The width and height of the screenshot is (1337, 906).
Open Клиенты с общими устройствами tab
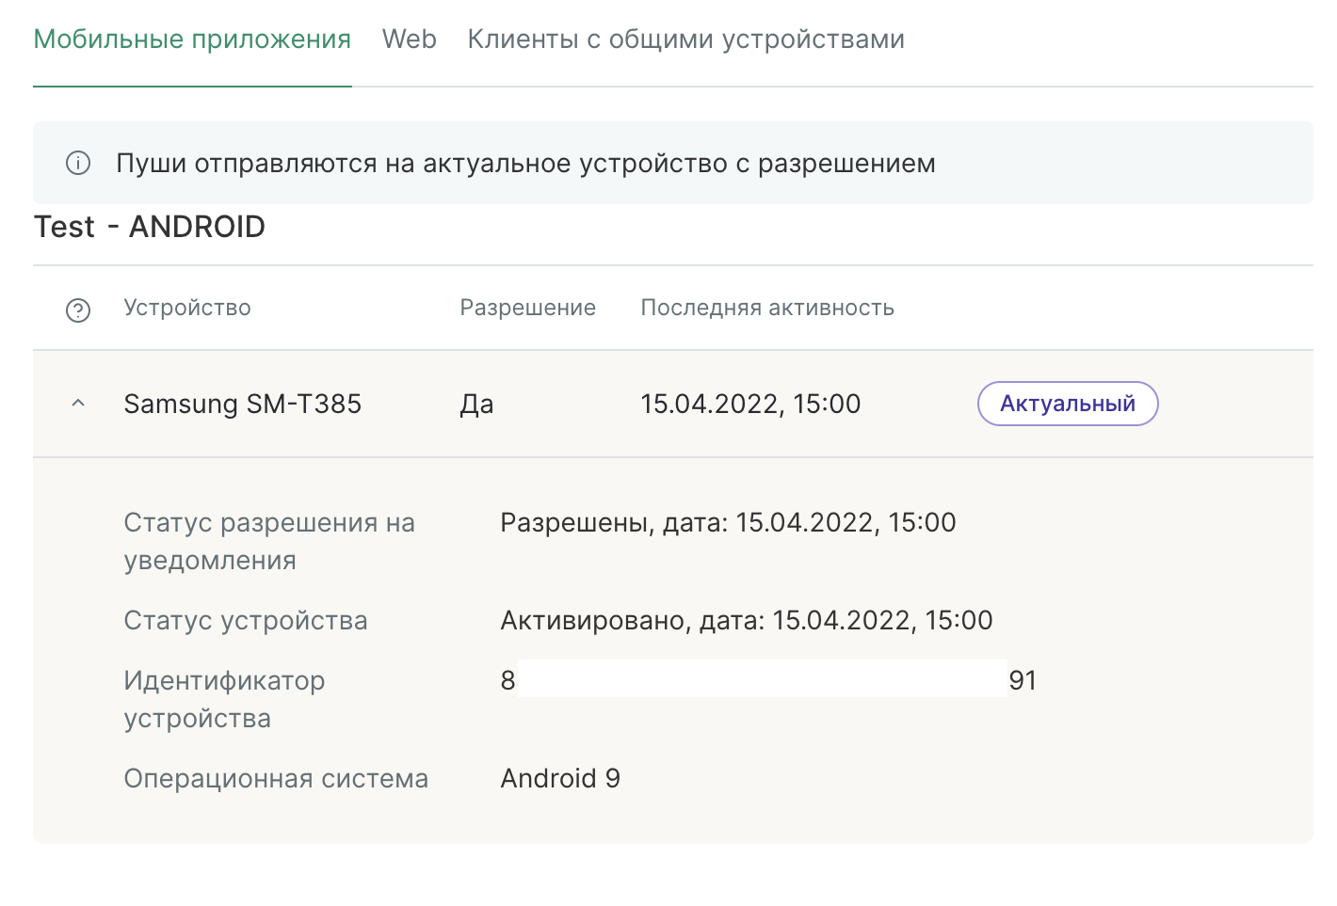point(686,40)
